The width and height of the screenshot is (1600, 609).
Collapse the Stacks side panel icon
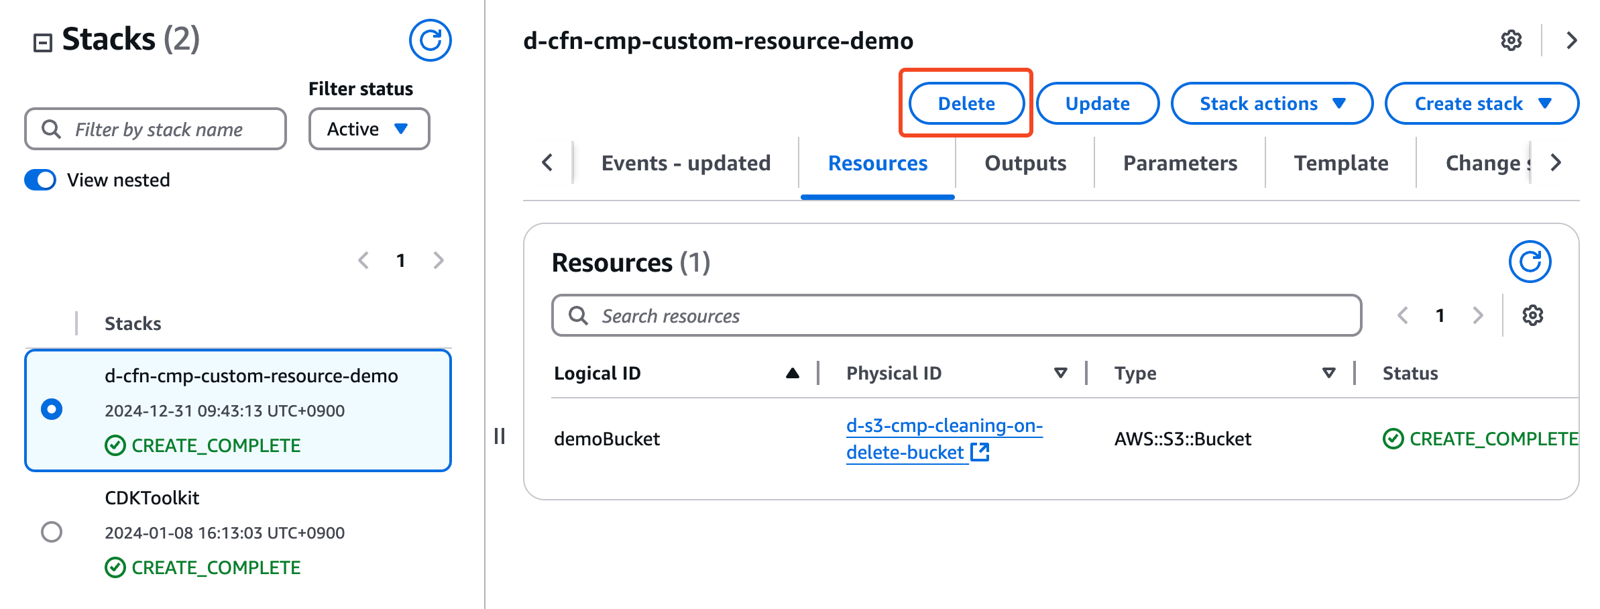pyautogui.click(x=43, y=43)
